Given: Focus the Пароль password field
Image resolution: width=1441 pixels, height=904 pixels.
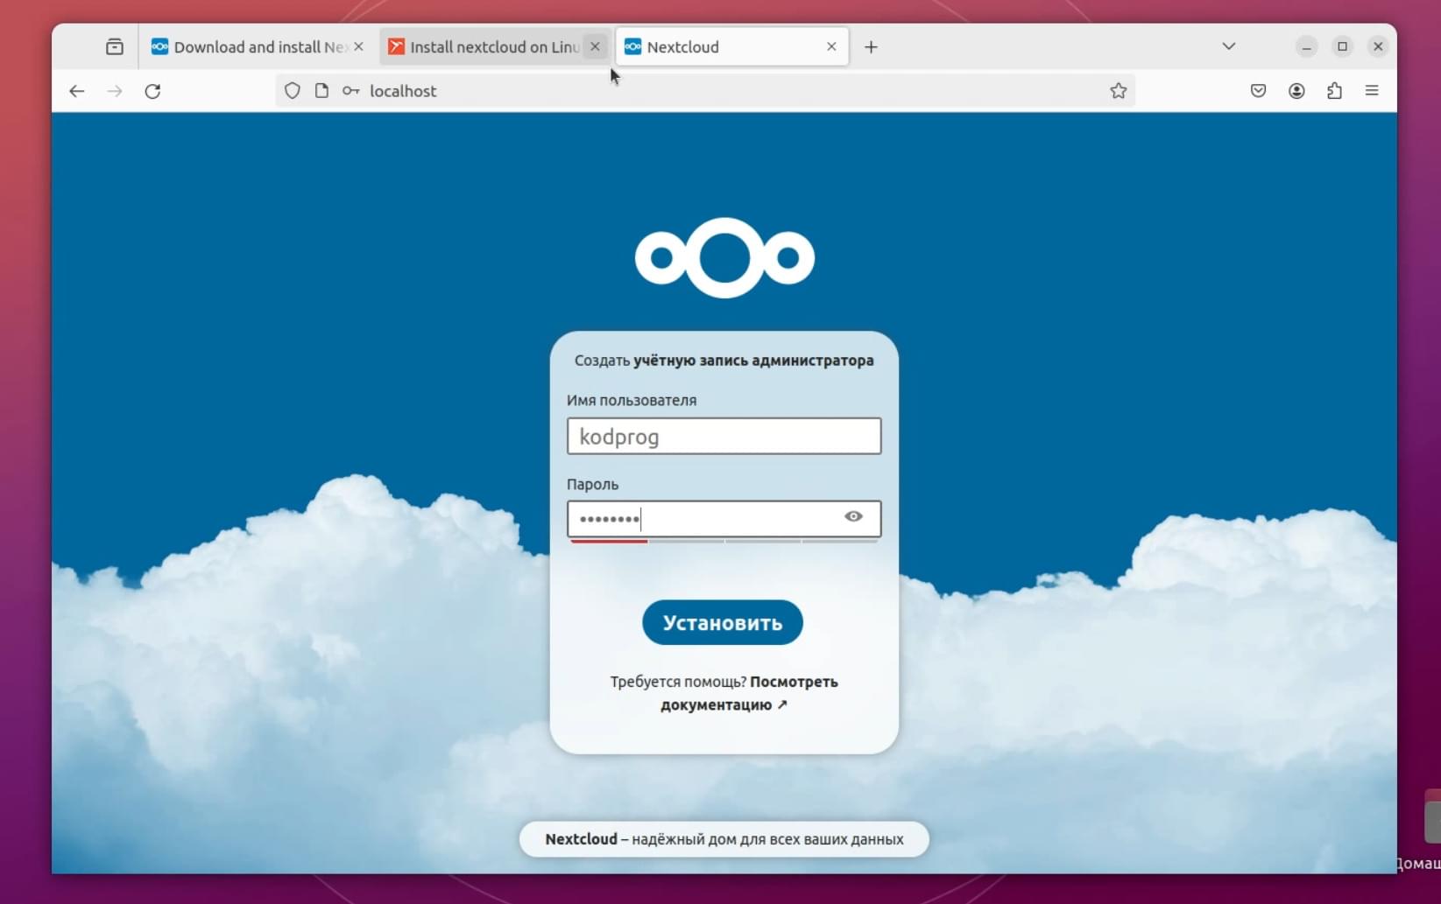Looking at the screenshot, I should (724, 519).
